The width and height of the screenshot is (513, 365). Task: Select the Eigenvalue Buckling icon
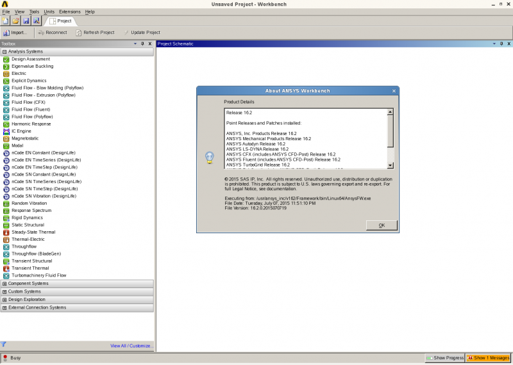tap(6, 67)
